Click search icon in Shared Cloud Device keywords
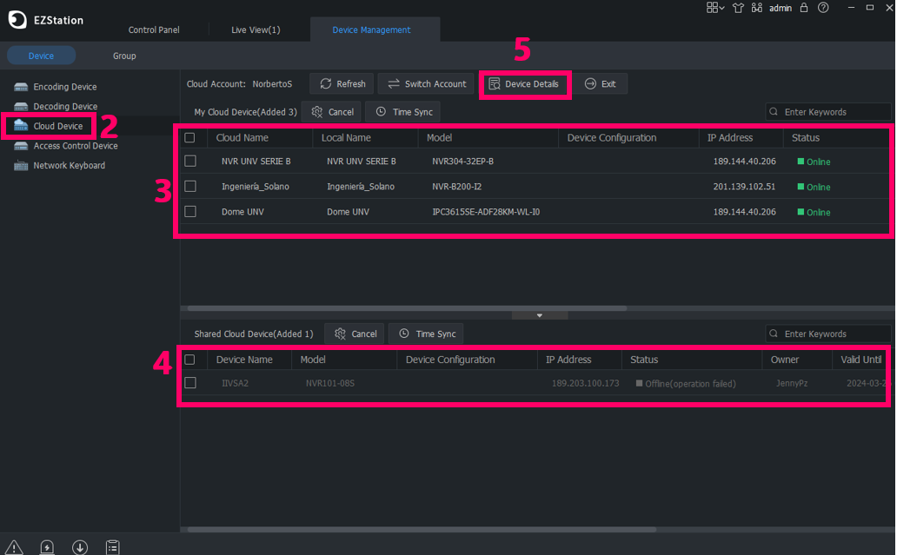Viewport: 897px width, 555px height. click(774, 334)
